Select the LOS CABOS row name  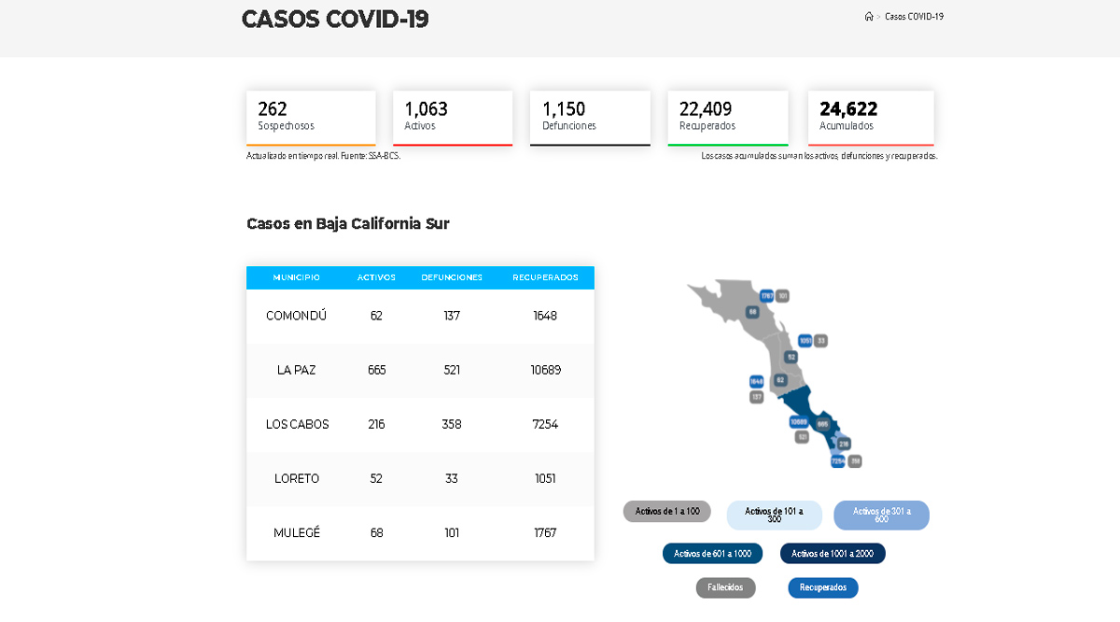pos(297,424)
